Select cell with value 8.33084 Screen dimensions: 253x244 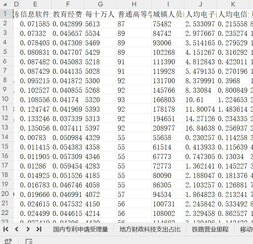[201, 90]
